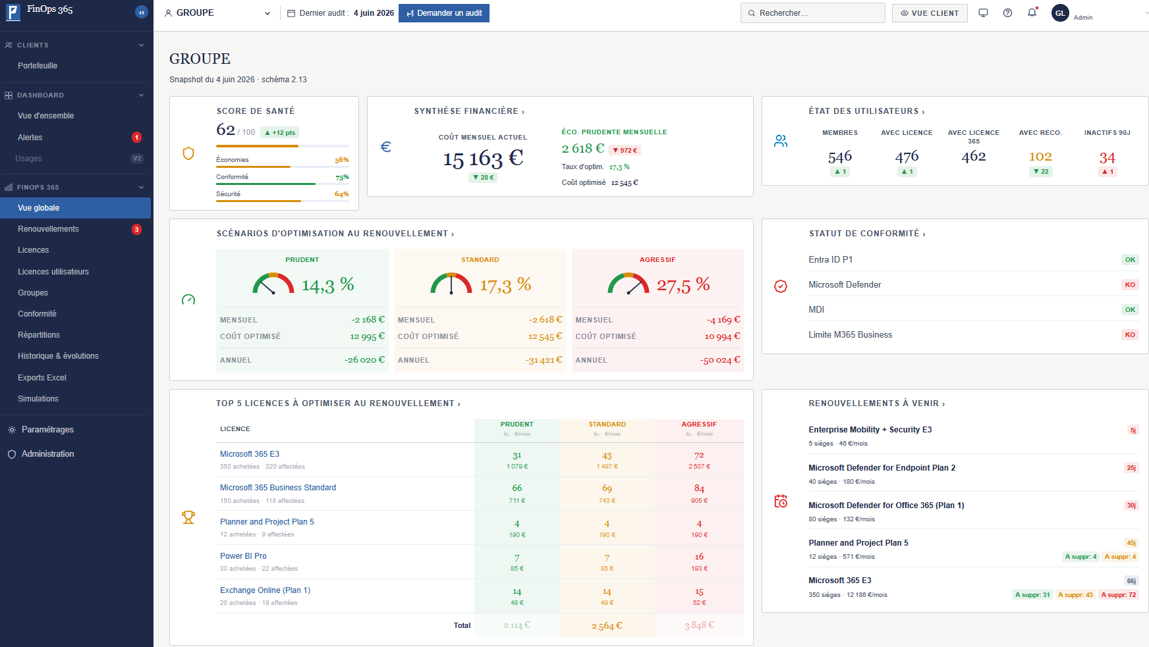The height and width of the screenshot is (647, 1149).
Task: Click the 'A suppr: 72' tag on Microsoft 365 E3
Action: click(1119, 595)
